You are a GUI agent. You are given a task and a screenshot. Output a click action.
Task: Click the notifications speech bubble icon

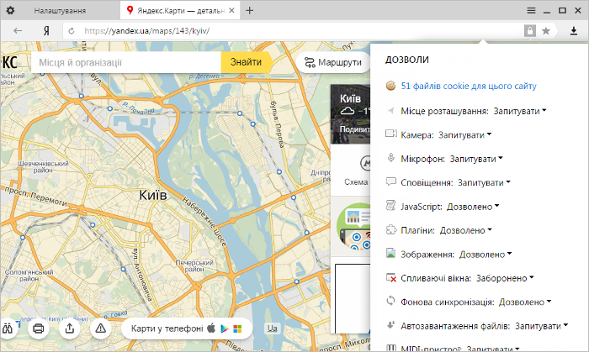(391, 181)
